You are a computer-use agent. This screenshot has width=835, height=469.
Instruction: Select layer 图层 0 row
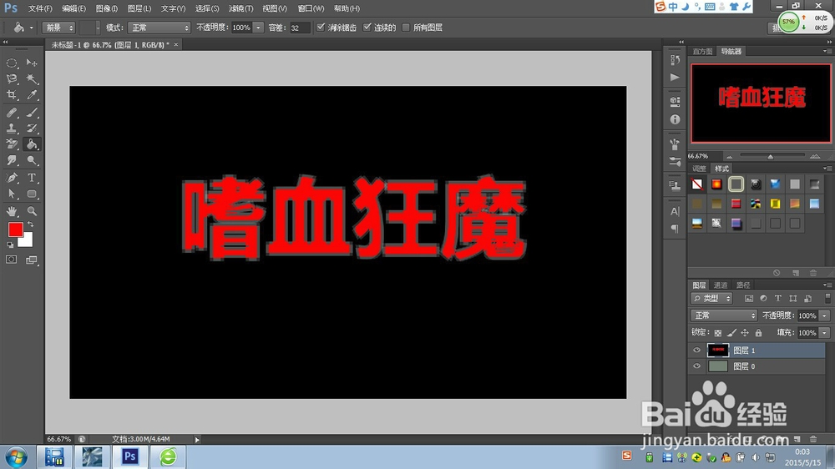pos(757,366)
